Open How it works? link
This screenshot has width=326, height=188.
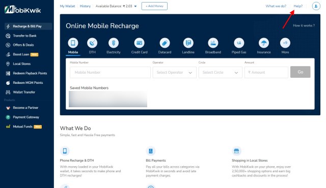pos(304,25)
